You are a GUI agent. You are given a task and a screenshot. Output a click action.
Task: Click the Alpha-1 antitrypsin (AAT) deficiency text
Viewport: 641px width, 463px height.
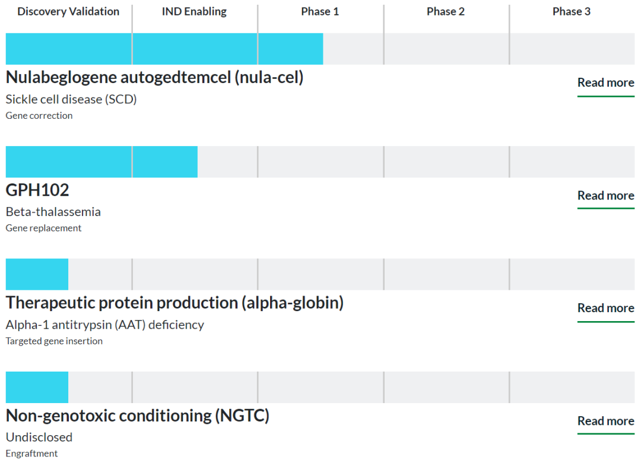104,325
